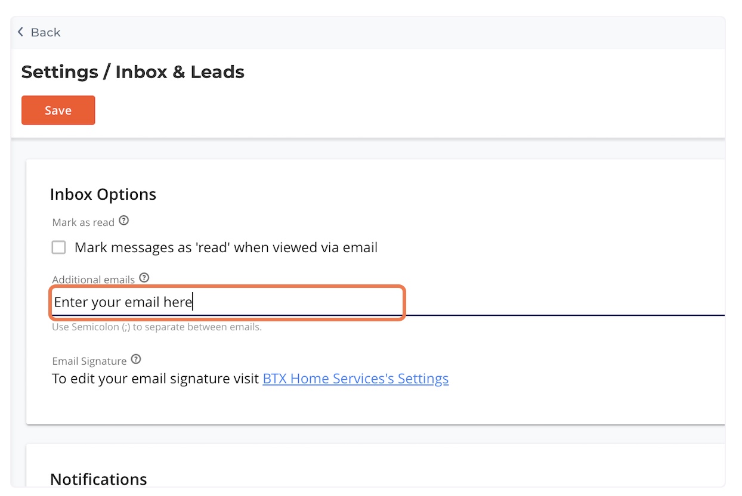Click the "Mark messages as 'read'" checkbox label

225,247
